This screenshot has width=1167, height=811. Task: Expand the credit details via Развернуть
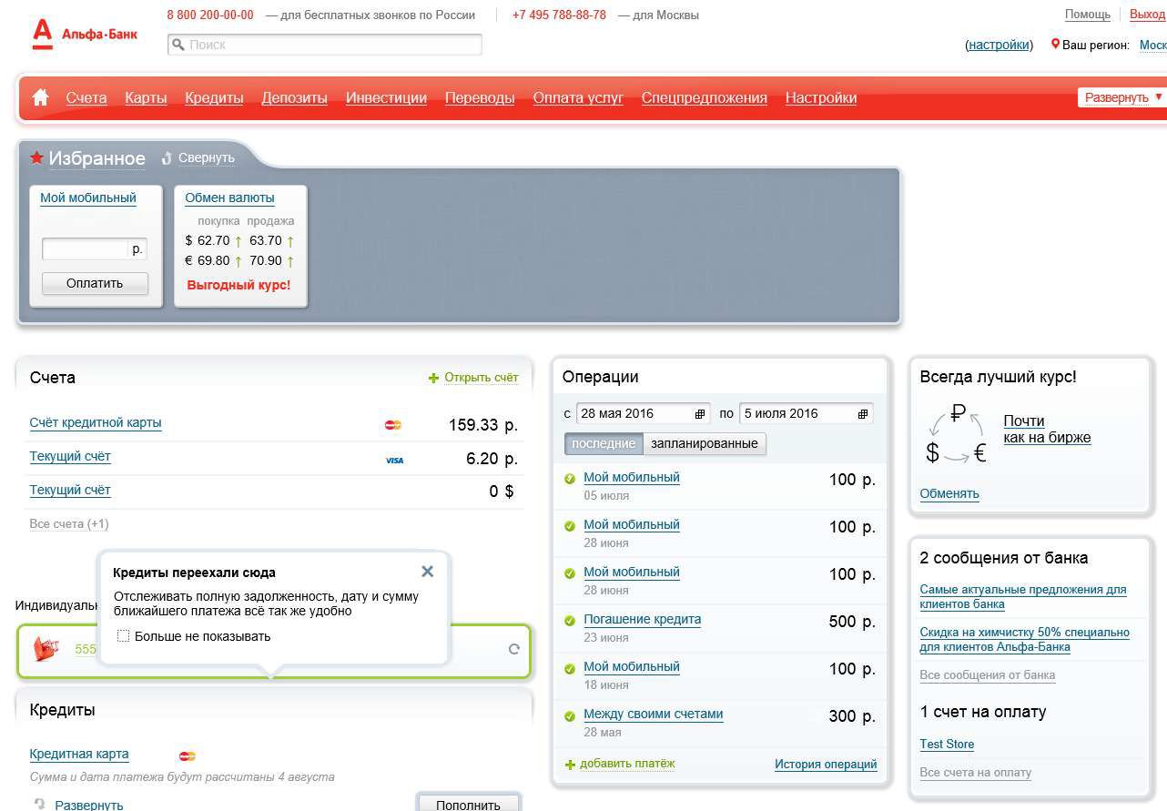[88, 805]
